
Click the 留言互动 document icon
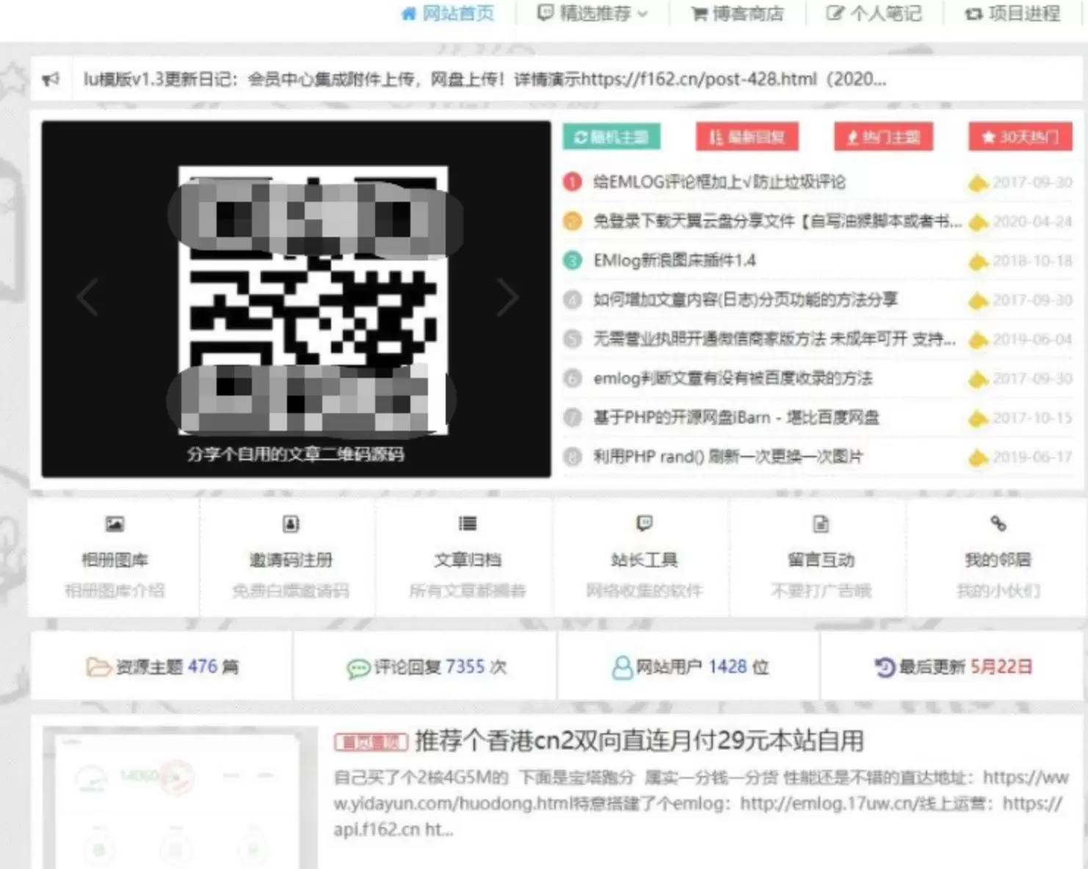[821, 523]
